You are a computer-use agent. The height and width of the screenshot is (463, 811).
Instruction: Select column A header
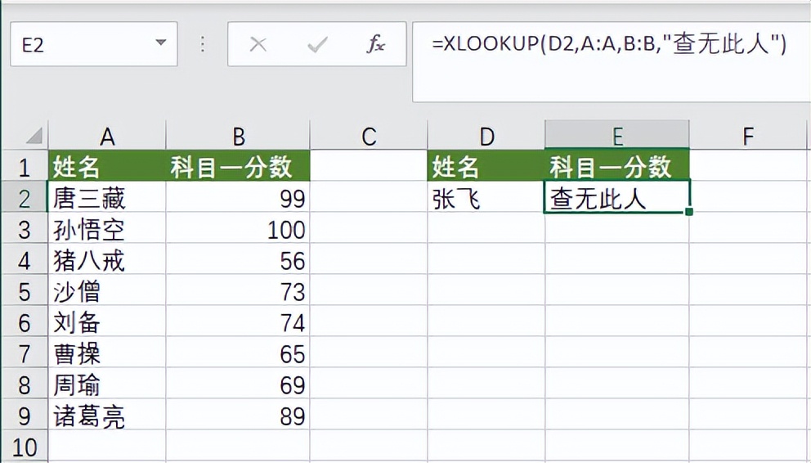click(x=107, y=136)
